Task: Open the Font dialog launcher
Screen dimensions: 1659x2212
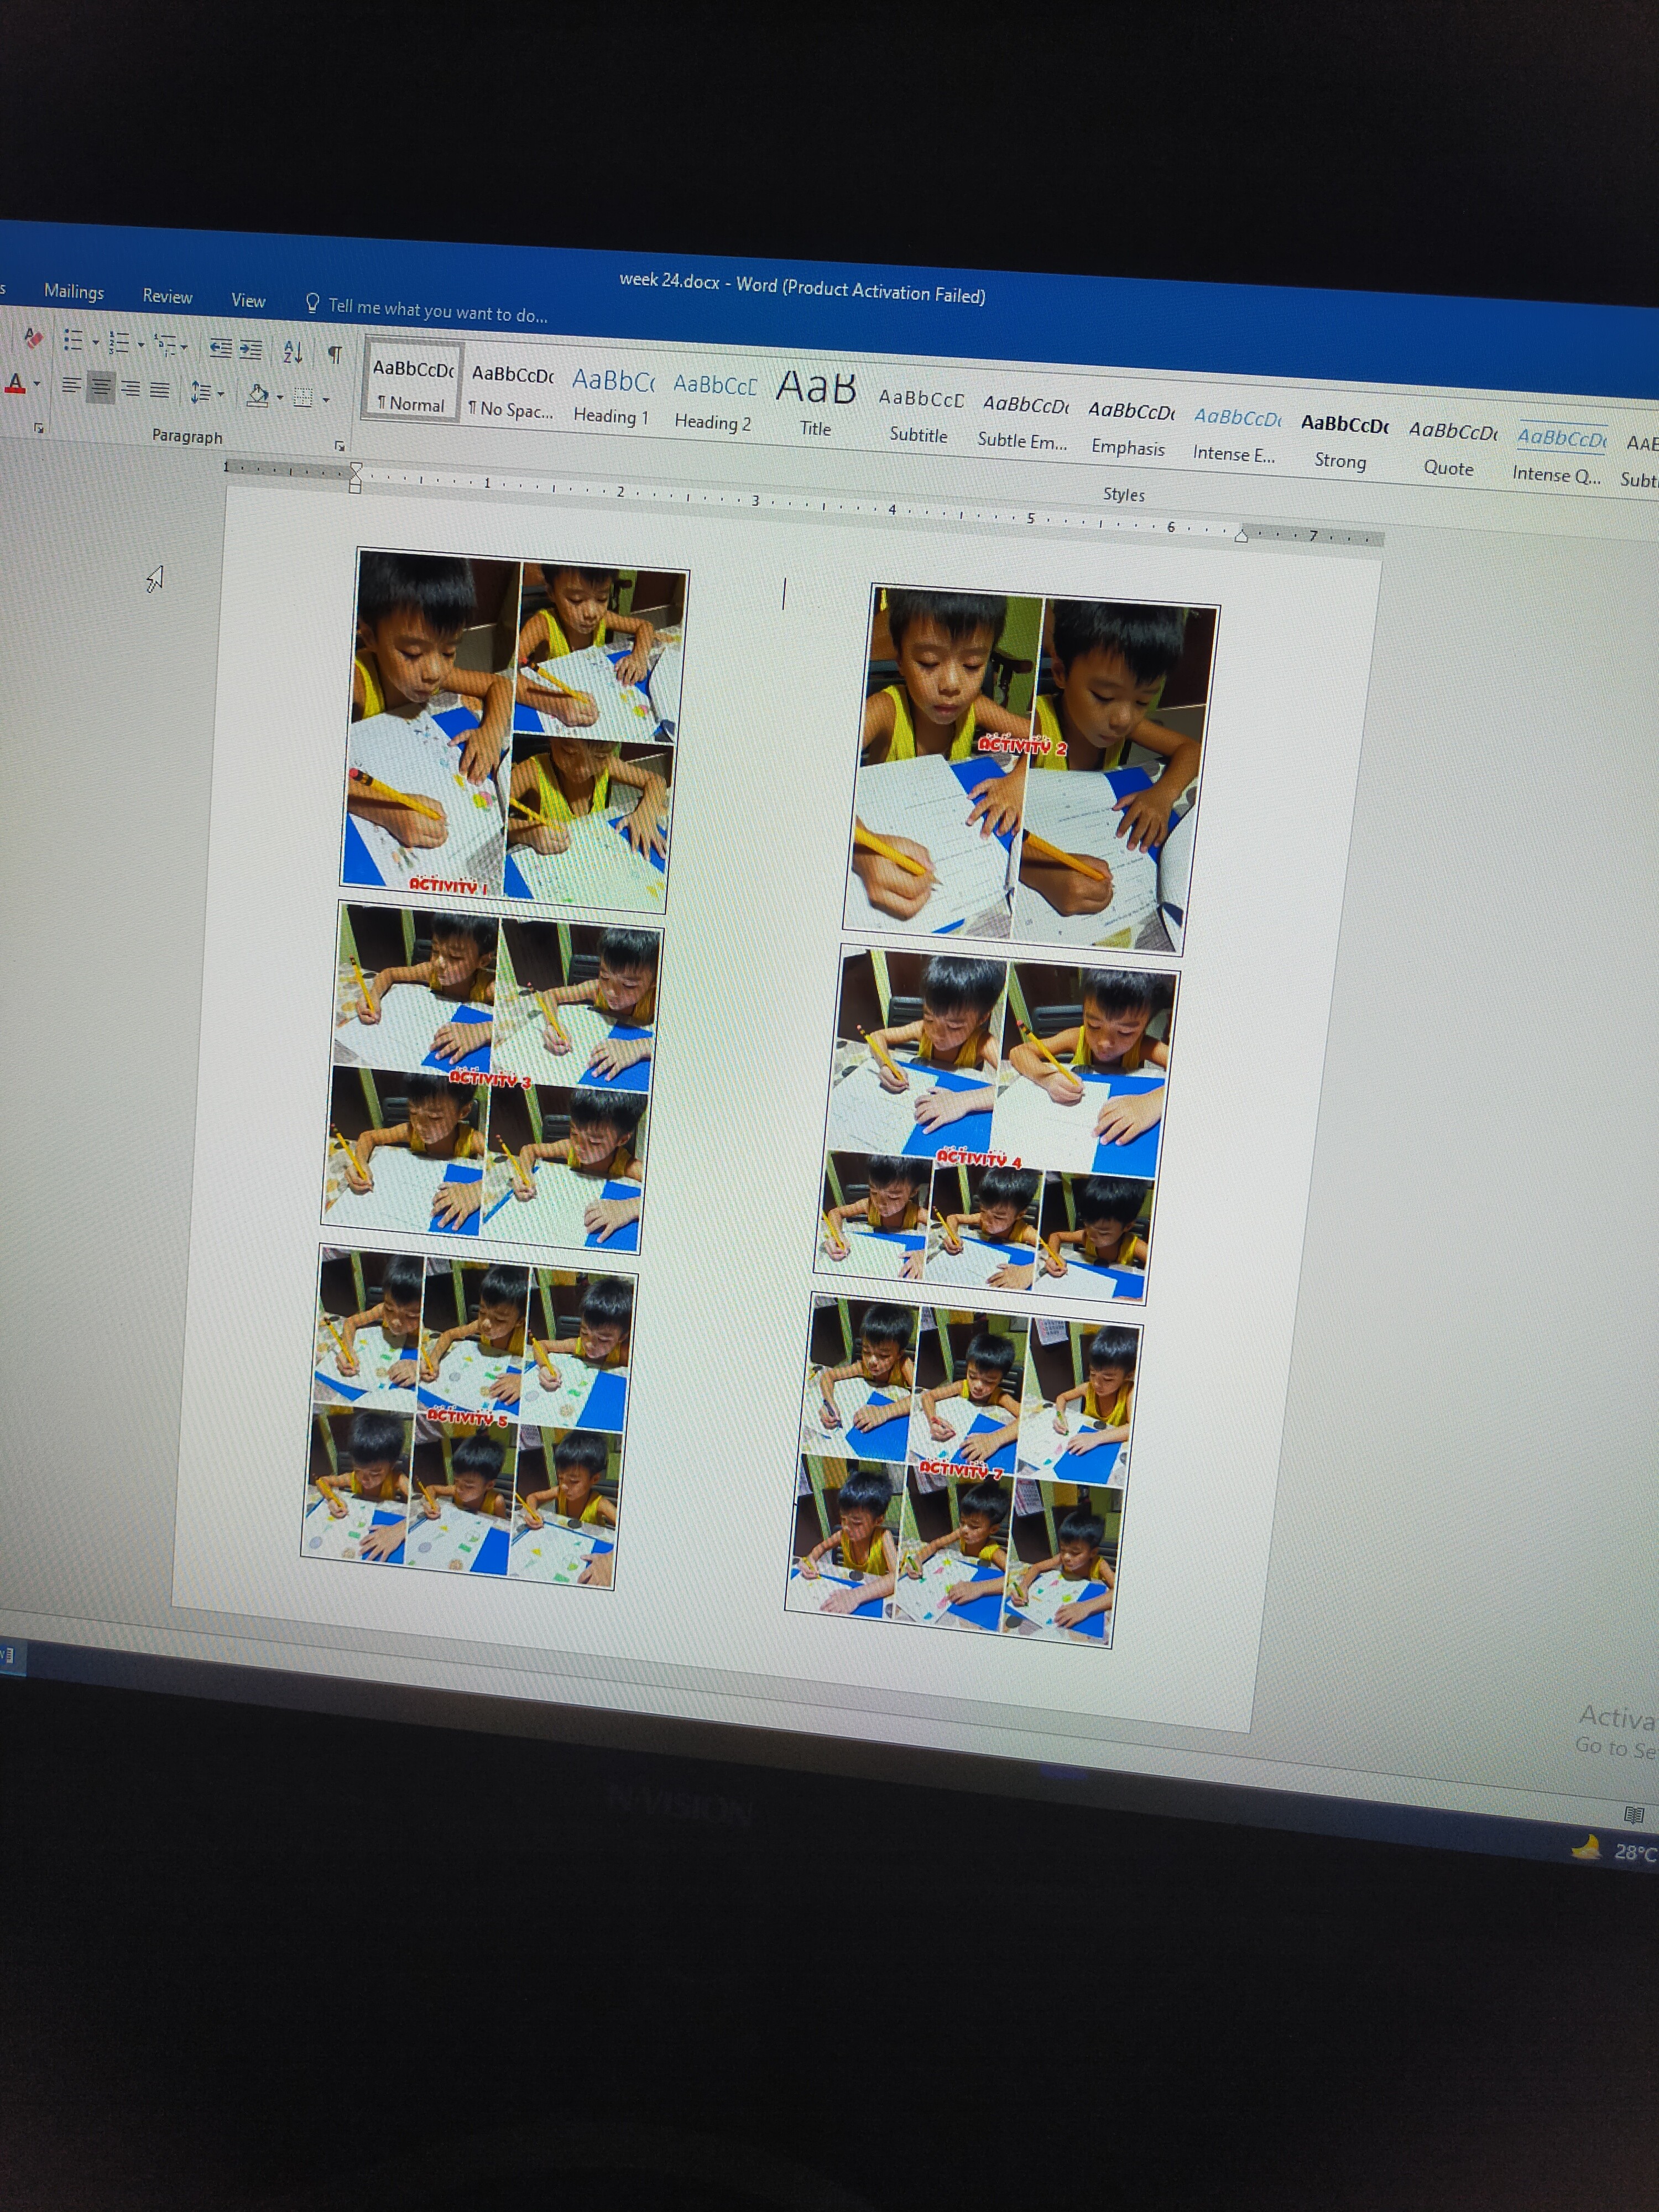Action: (39, 428)
